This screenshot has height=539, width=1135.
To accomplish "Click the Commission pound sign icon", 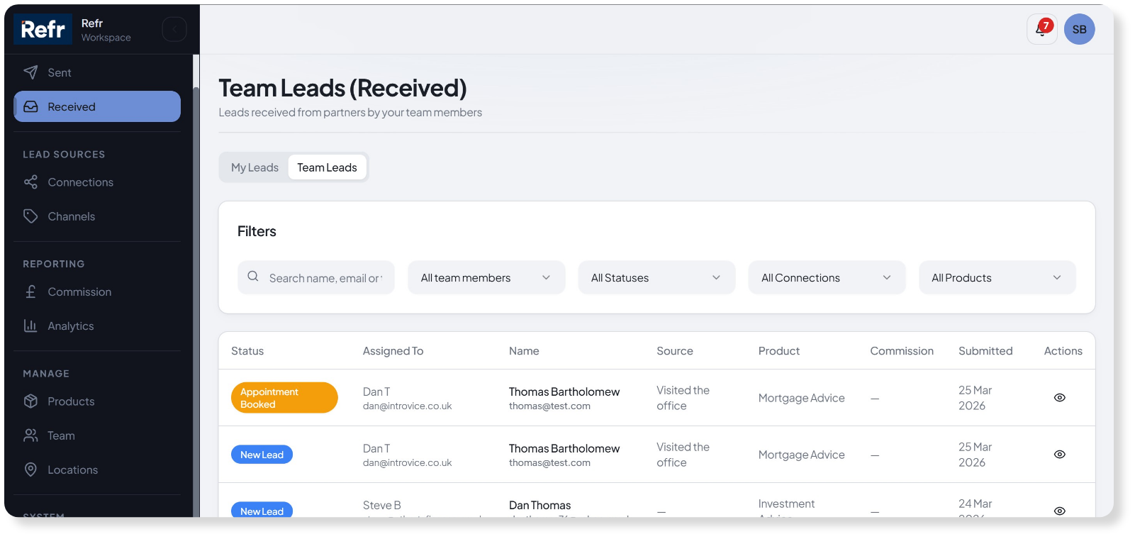I will pyautogui.click(x=30, y=291).
